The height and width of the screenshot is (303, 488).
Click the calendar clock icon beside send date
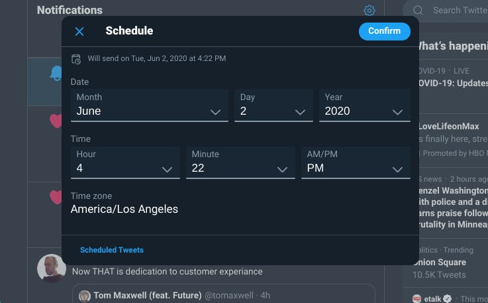point(76,59)
